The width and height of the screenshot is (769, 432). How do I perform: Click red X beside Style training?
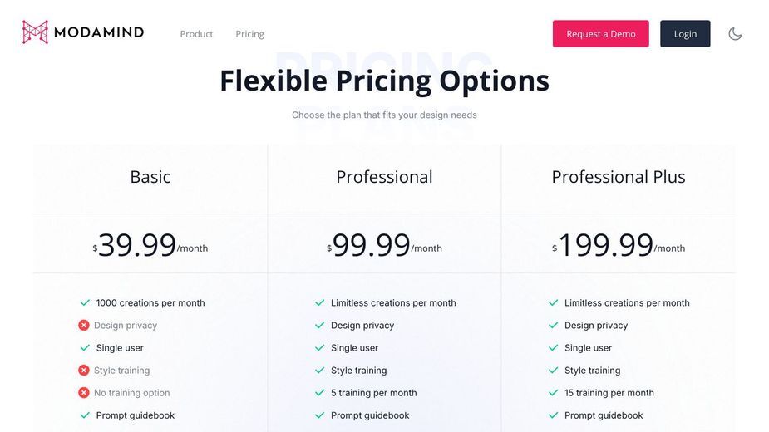pos(84,371)
